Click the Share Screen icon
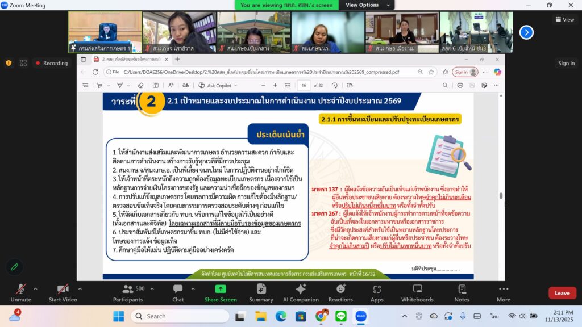 [x=221, y=289]
